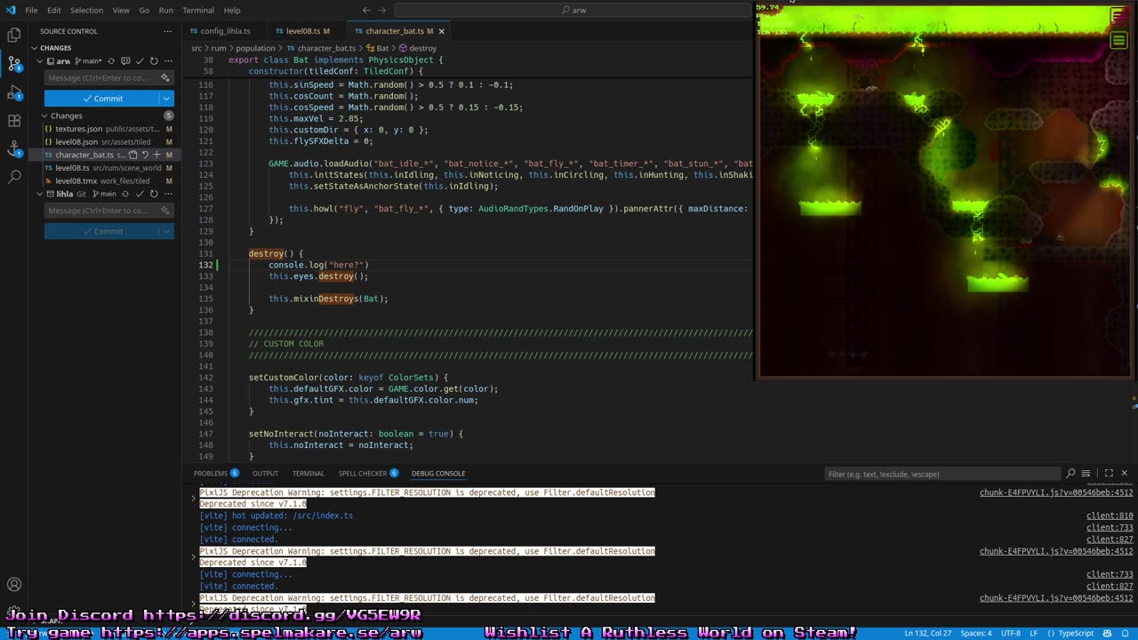Clear the debug console output
1138x640 pixels.
tap(1086, 474)
